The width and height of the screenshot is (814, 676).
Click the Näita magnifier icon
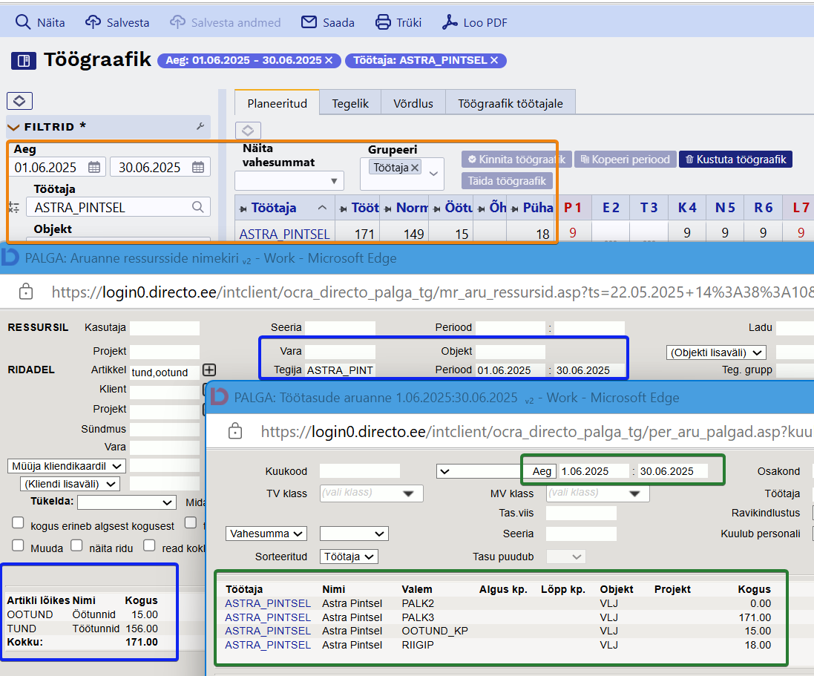pyautogui.click(x=23, y=22)
